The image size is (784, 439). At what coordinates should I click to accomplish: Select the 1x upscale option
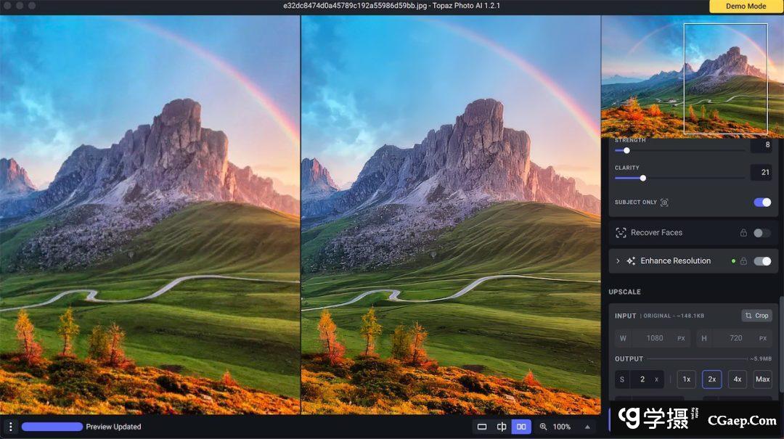pyautogui.click(x=686, y=379)
